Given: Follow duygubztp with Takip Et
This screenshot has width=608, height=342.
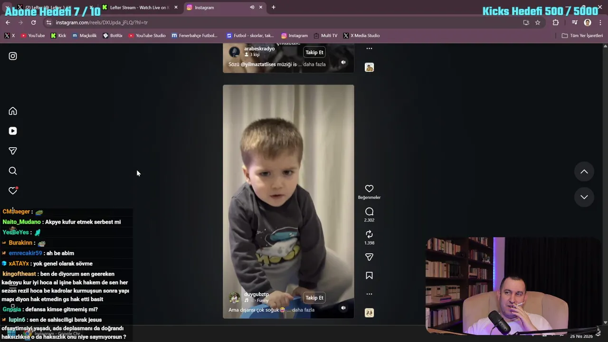Looking at the screenshot, I should click(x=314, y=298).
